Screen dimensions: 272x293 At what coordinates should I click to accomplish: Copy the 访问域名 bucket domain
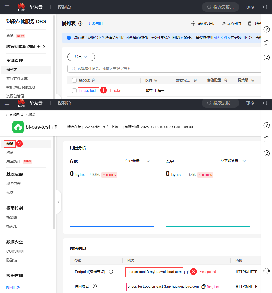[203, 287]
